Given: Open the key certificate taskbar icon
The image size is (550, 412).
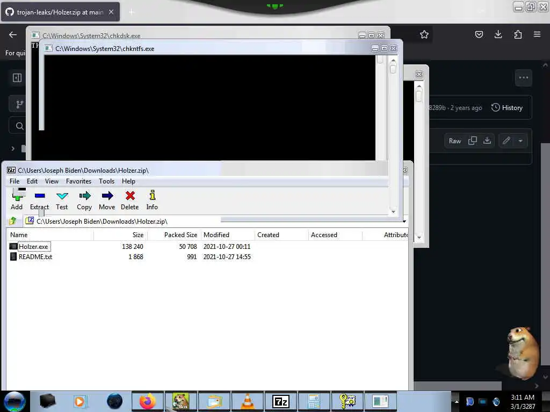Looking at the screenshot, I should click(x=348, y=401).
